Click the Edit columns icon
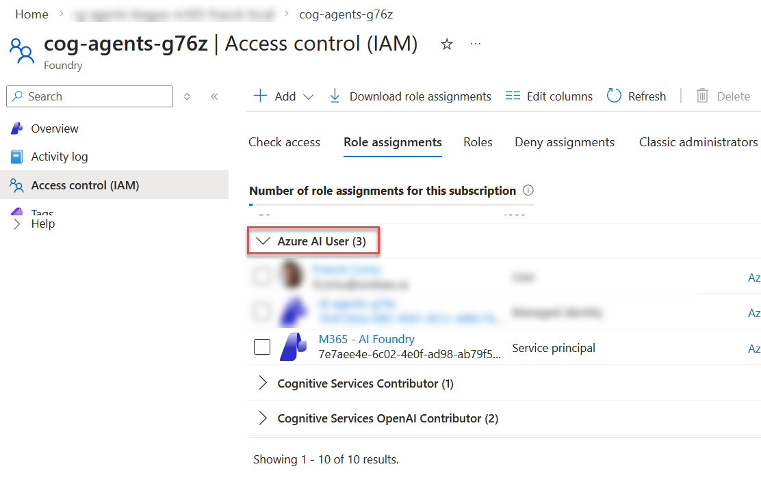The height and width of the screenshot is (499, 761). point(513,96)
